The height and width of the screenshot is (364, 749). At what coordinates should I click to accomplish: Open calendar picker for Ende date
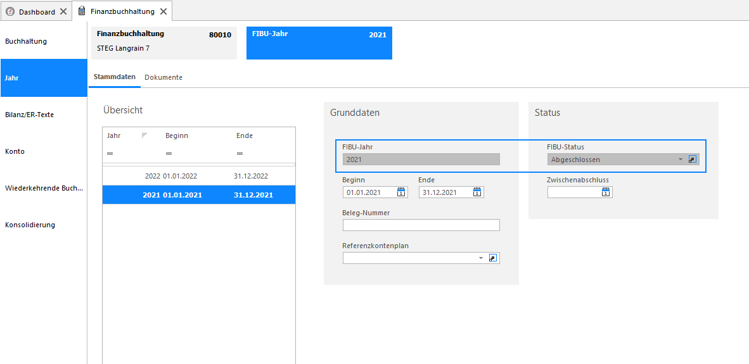477,192
